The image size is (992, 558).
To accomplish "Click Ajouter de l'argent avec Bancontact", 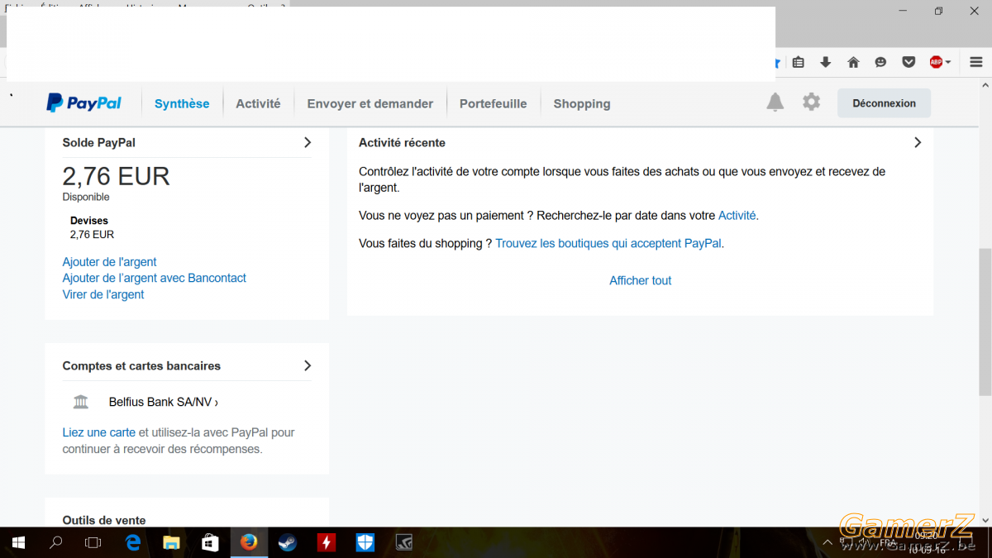I will tap(155, 279).
